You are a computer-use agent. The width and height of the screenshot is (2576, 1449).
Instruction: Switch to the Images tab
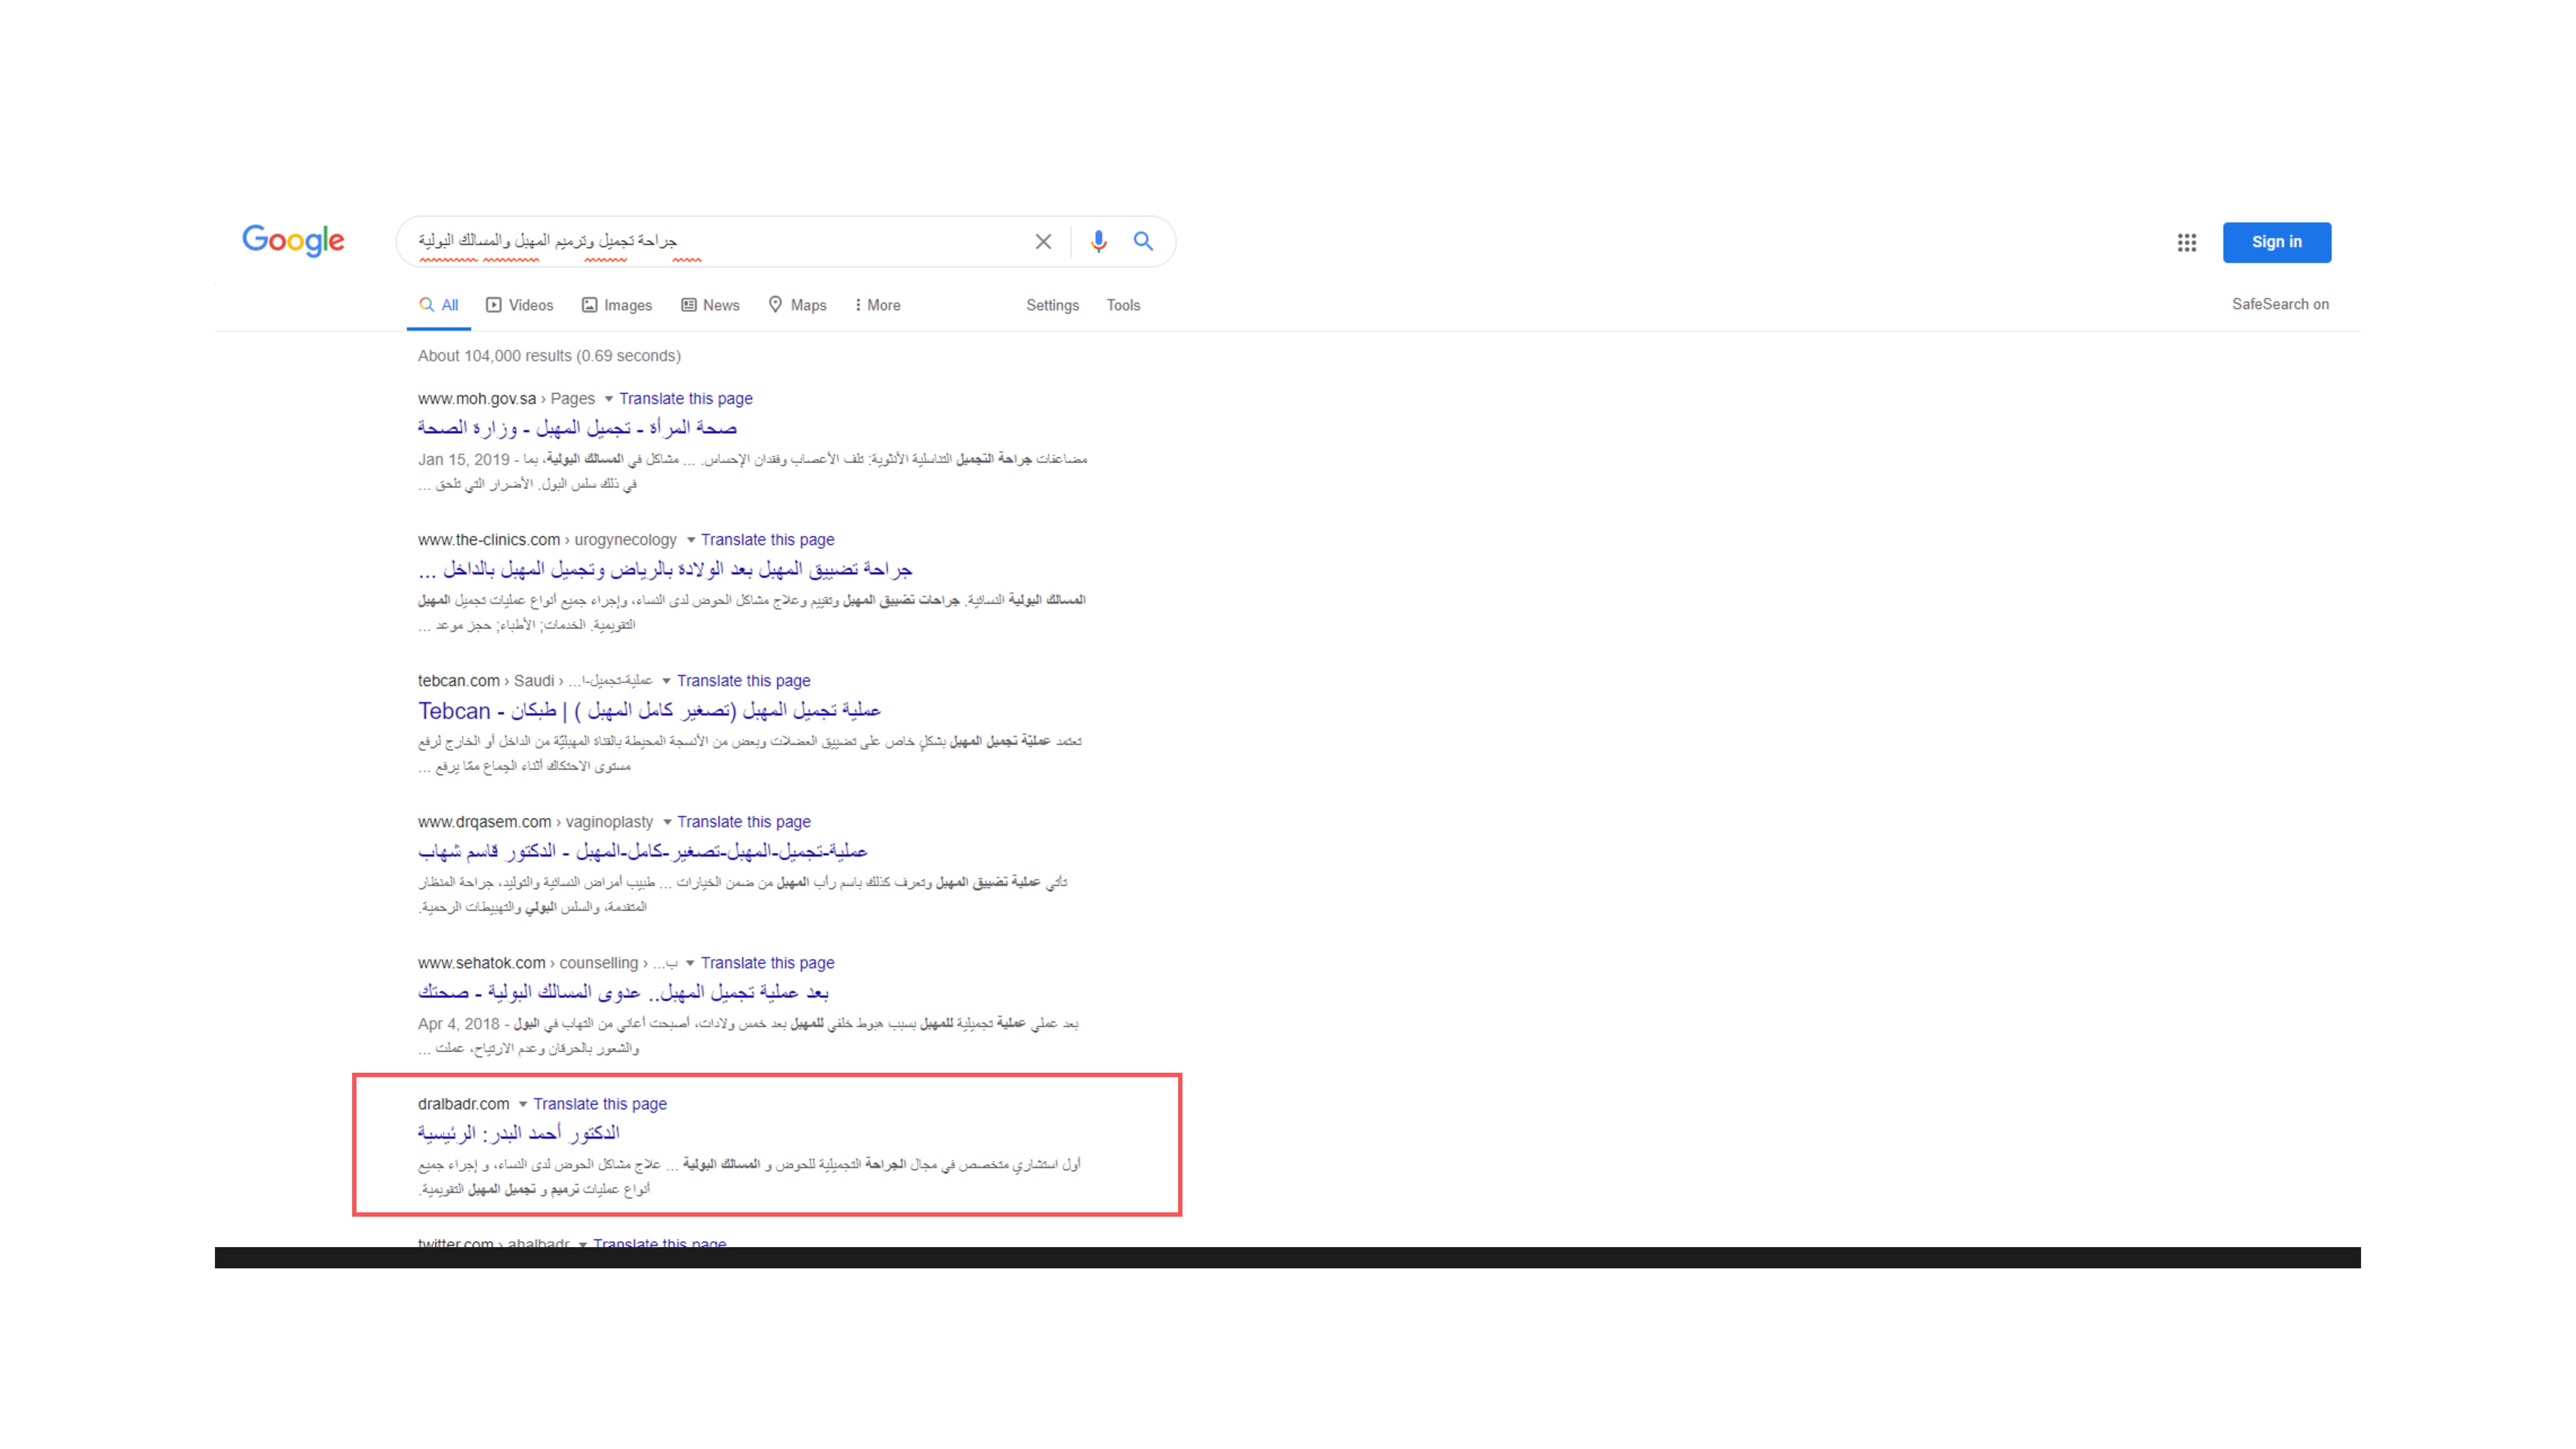click(x=617, y=305)
